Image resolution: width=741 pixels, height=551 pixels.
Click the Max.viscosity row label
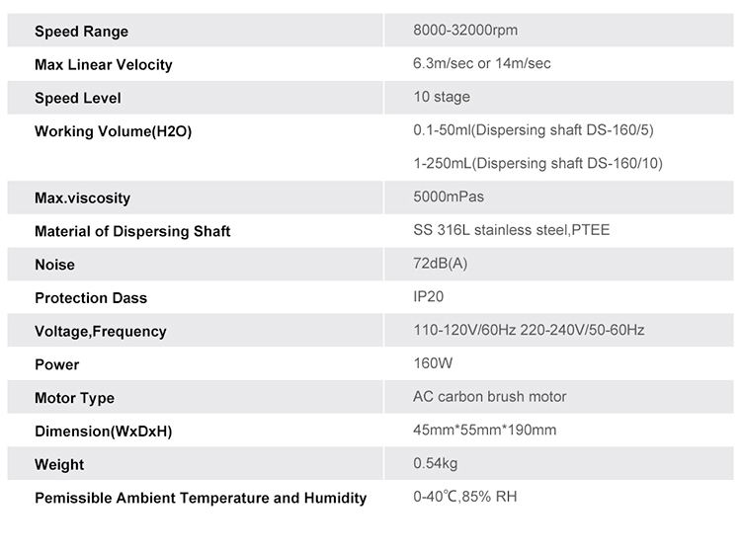point(82,198)
